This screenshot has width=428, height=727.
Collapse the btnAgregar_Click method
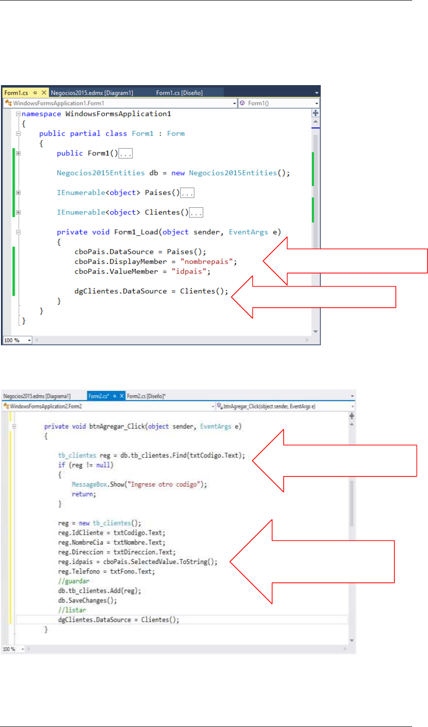(x=14, y=426)
